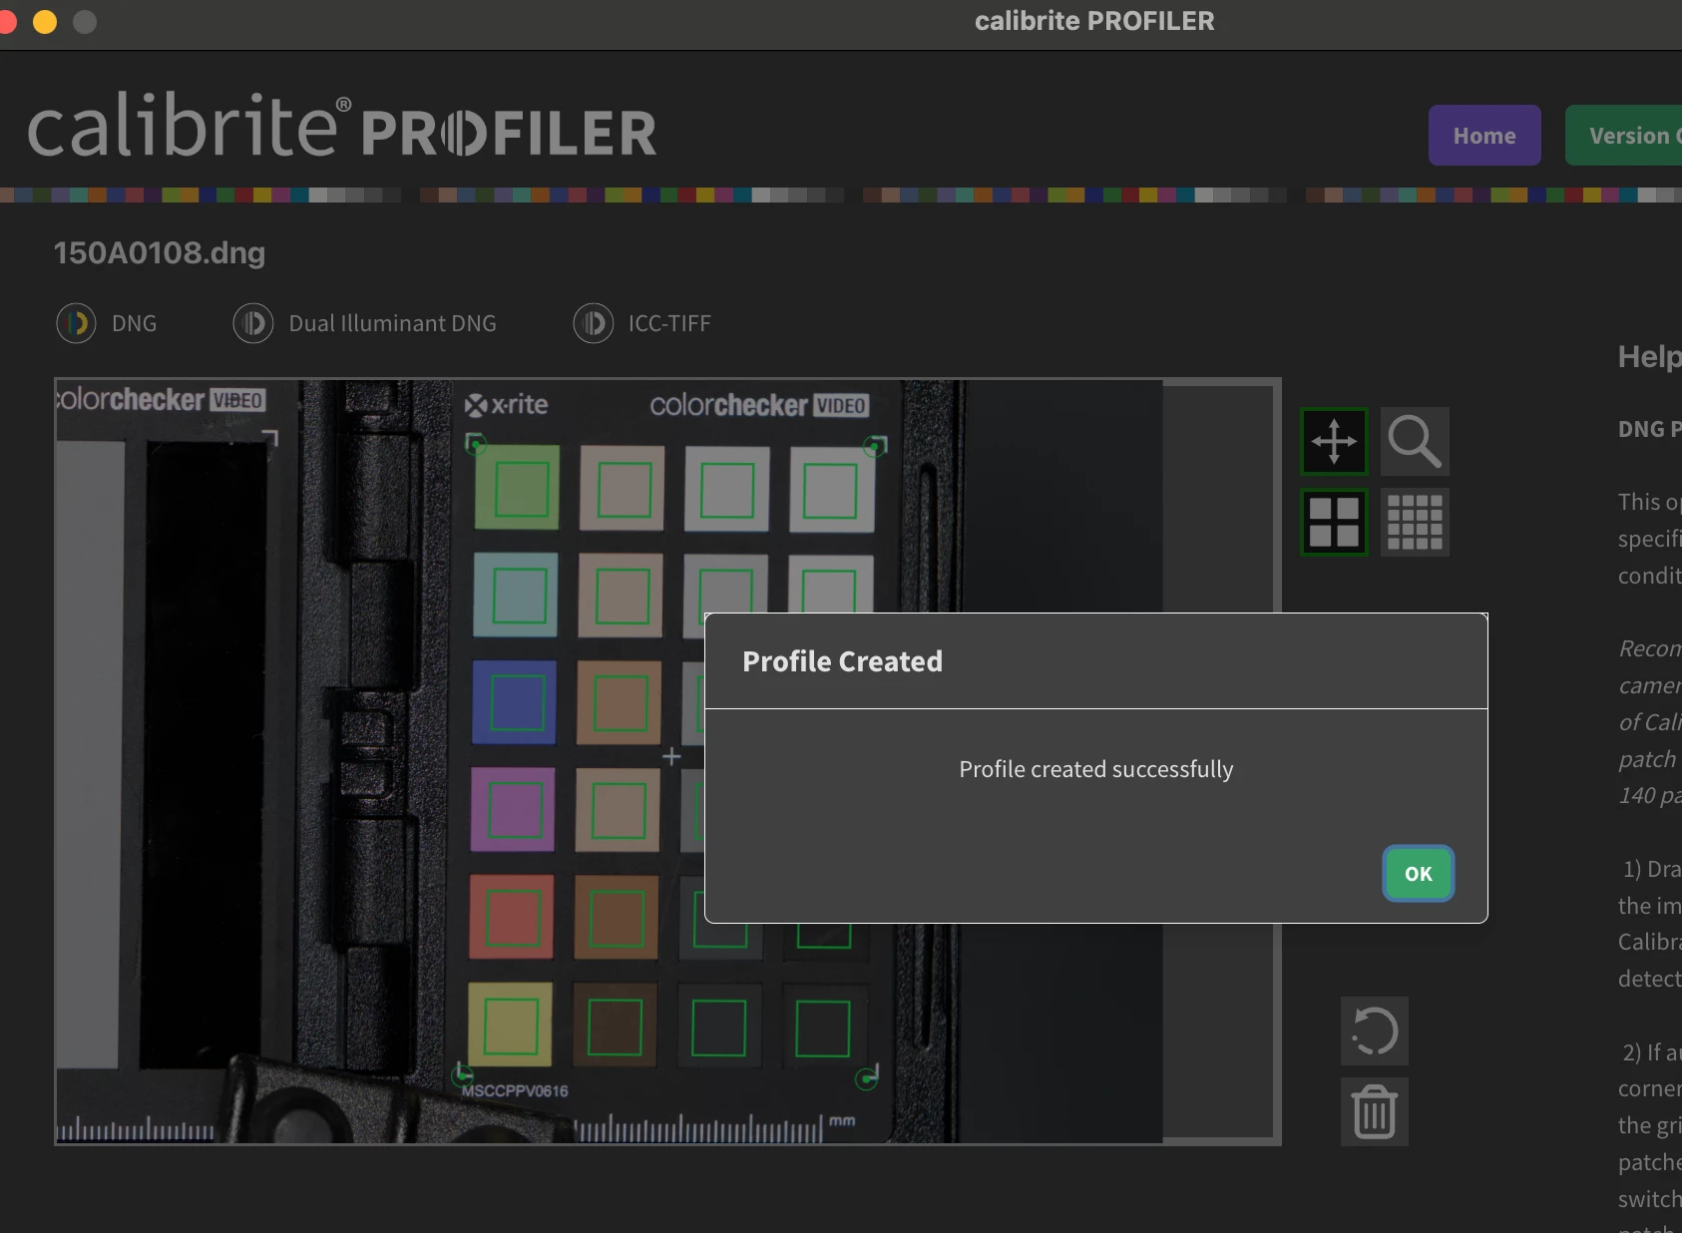This screenshot has height=1233, width=1682.
Task: Click the yellow minimize window button
Action: click(45, 21)
